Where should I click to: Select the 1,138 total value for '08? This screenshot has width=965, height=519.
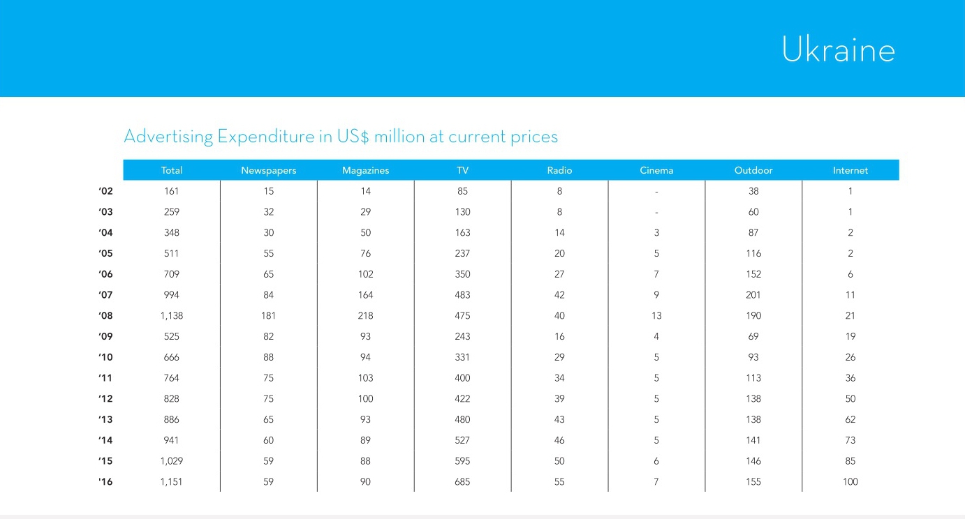click(x=172, y=315)
